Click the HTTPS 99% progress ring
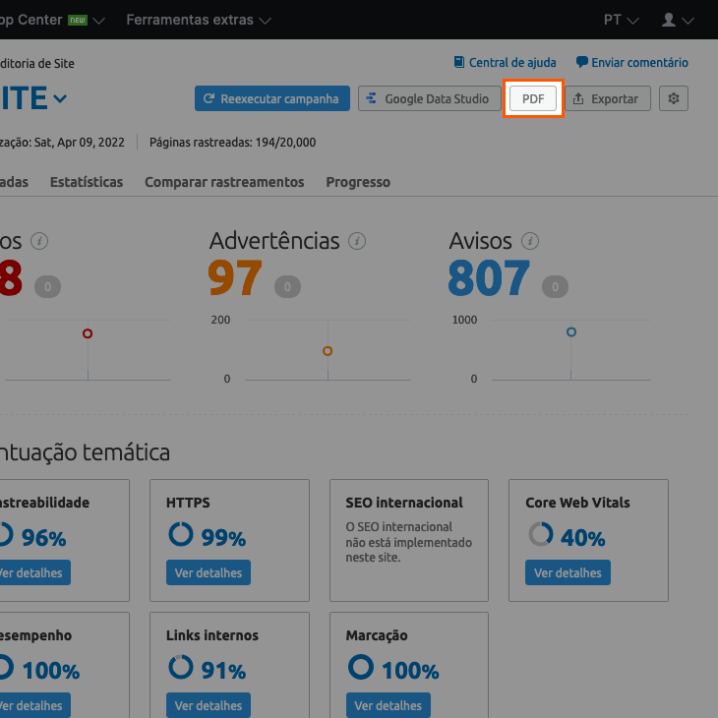 pos(181,534)
